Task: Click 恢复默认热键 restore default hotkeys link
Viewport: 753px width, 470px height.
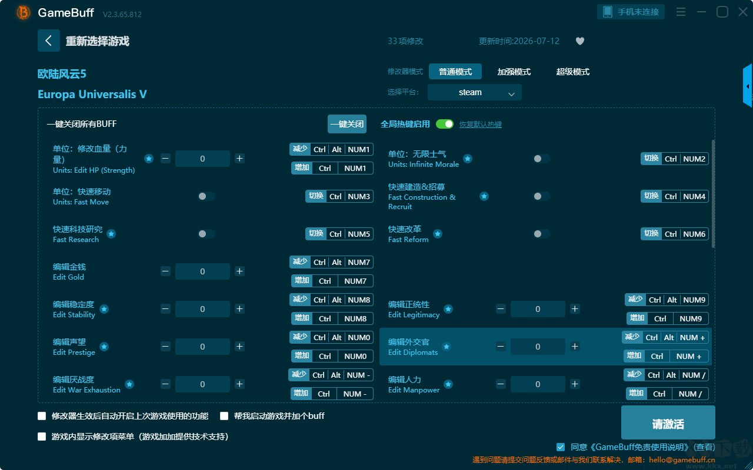Action: (481, 125)
